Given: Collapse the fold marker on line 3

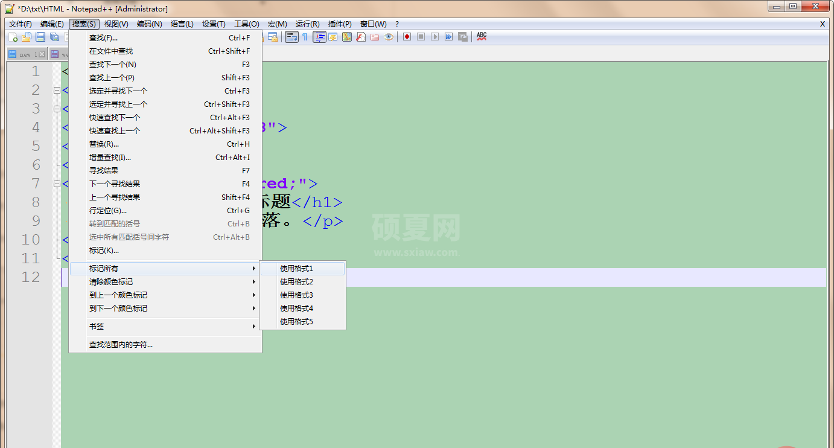Looking at the screenshot, I should [57, 109].
